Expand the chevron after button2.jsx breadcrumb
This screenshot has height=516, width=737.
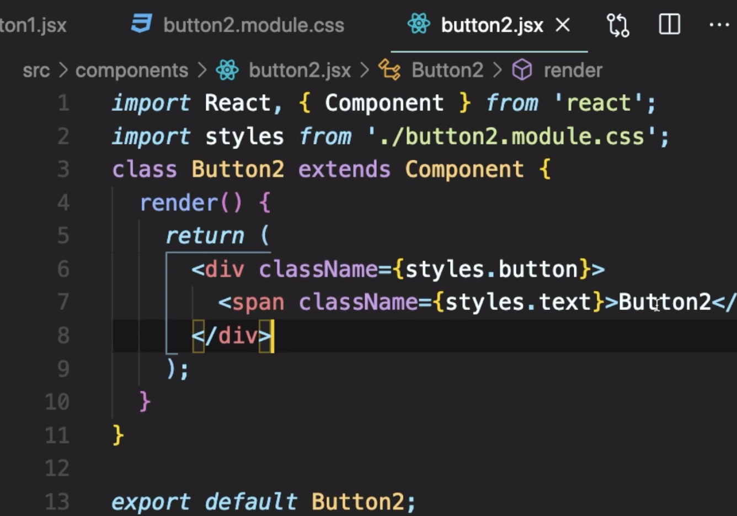364,70
